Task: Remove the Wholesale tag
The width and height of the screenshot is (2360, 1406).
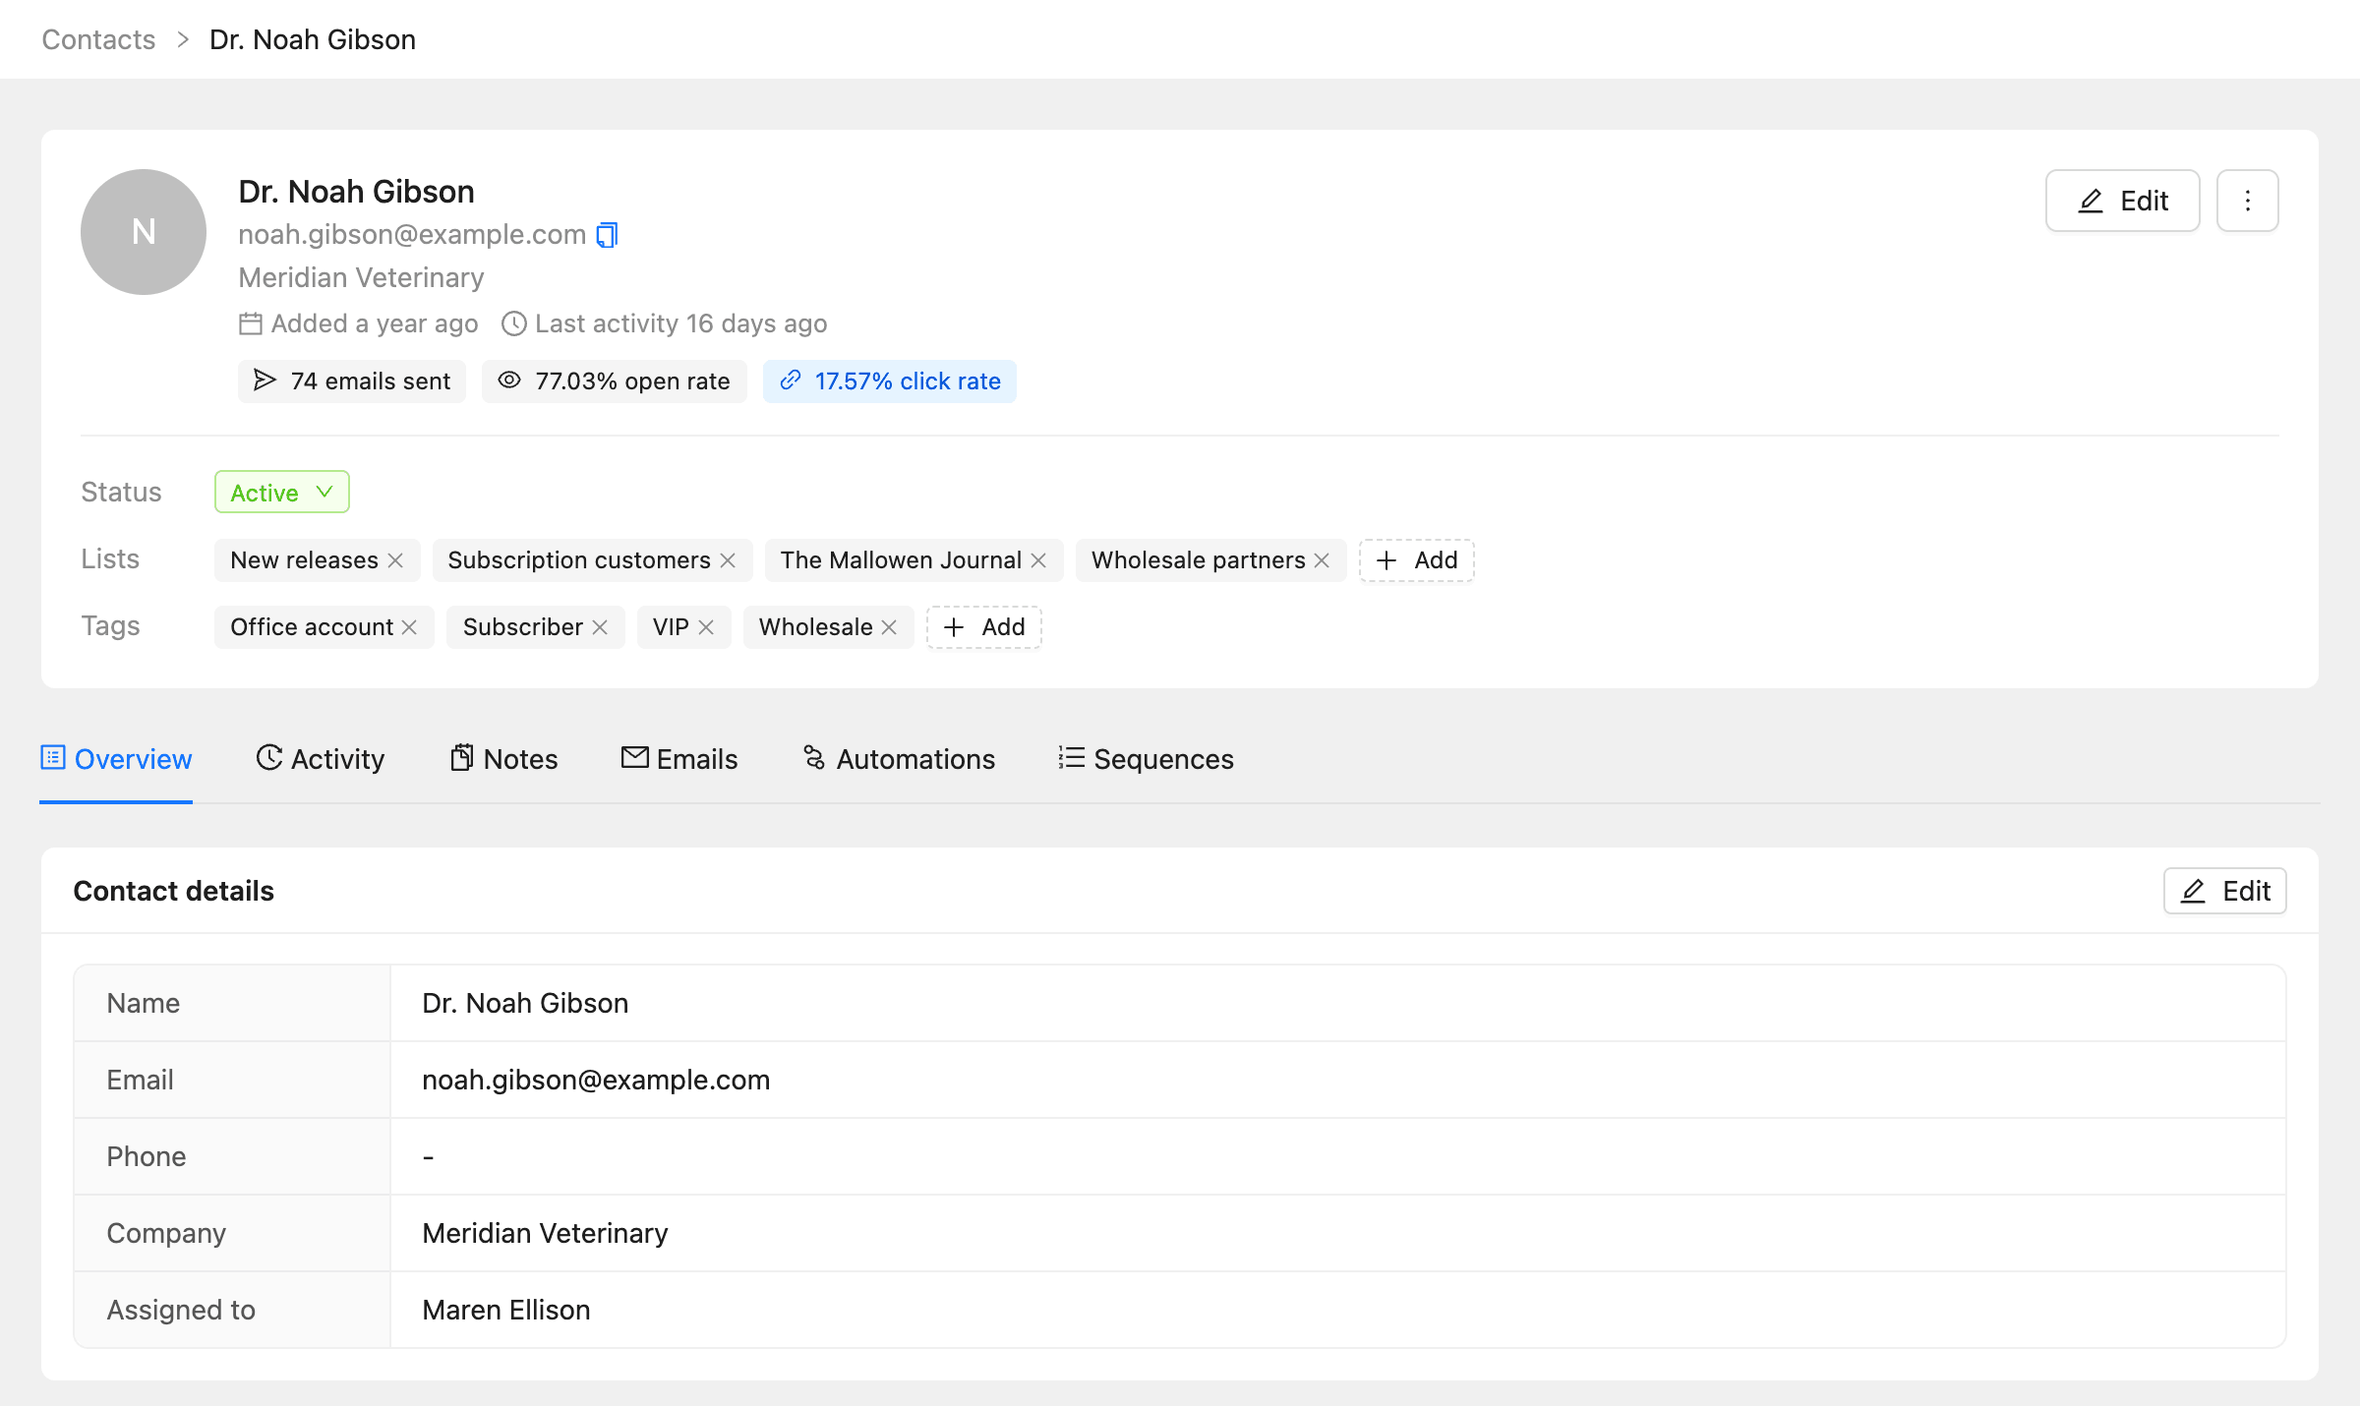Action: 889,627
